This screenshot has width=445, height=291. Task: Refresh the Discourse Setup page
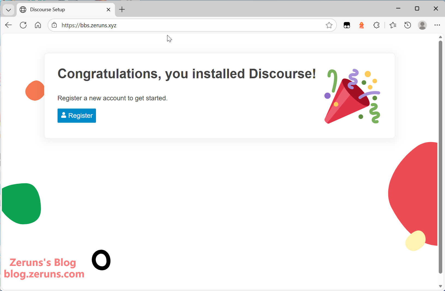point(23,25)
